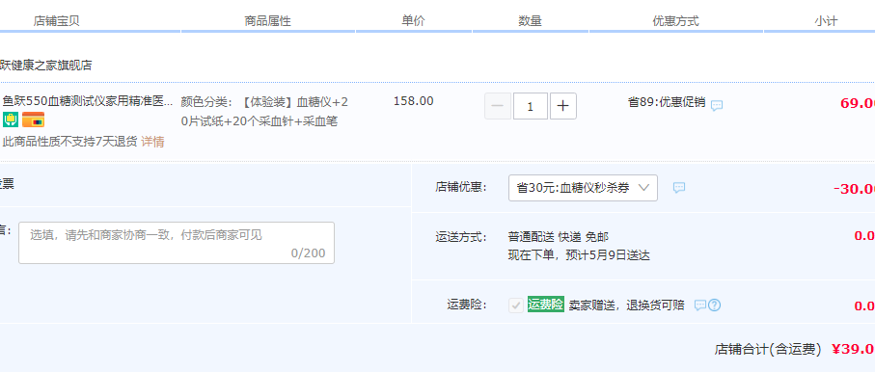Click the 现在下单，预计5月9日送达 text
Image resolution: width=875 pixels, height=372 pixels.
(579, 255)
